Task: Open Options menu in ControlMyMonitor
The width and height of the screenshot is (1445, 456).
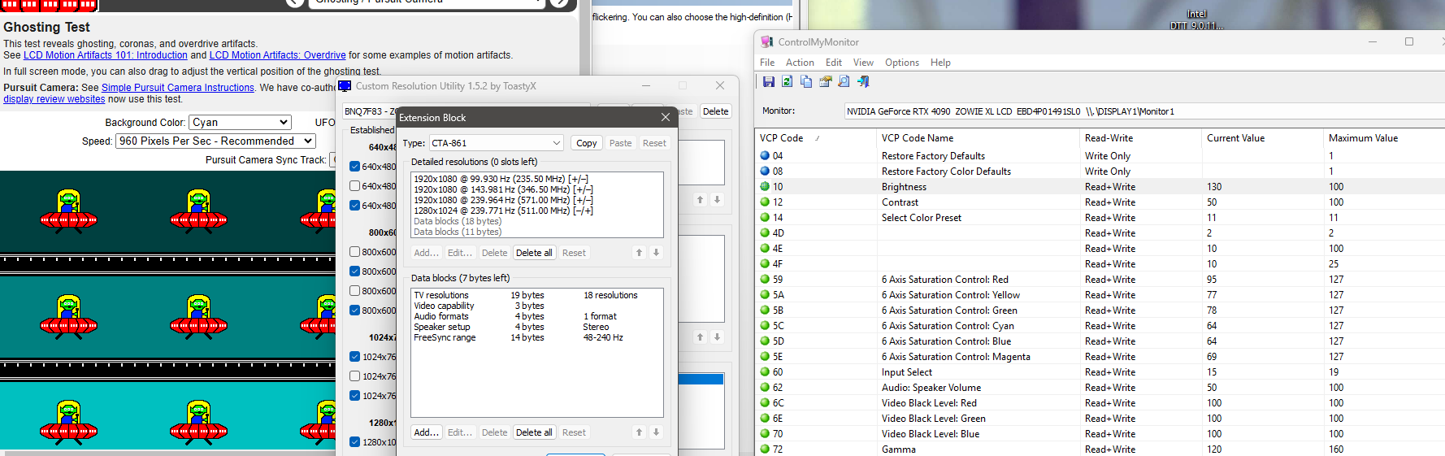Action: [902, 63]
